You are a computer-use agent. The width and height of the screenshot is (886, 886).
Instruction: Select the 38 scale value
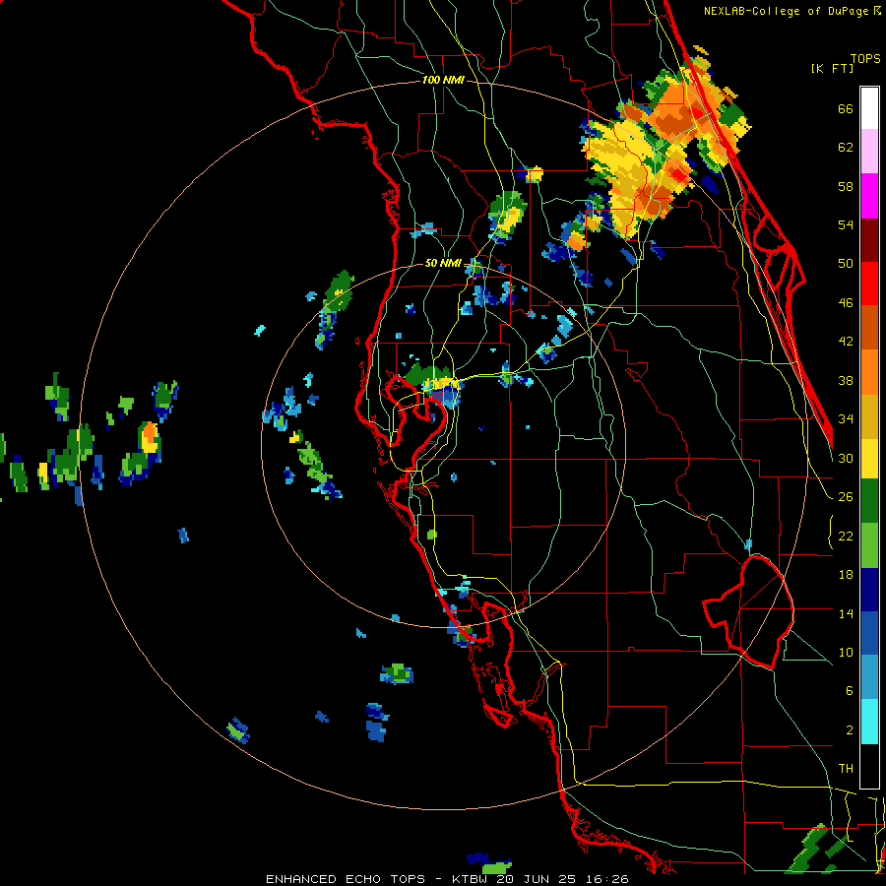coord(846,380)
